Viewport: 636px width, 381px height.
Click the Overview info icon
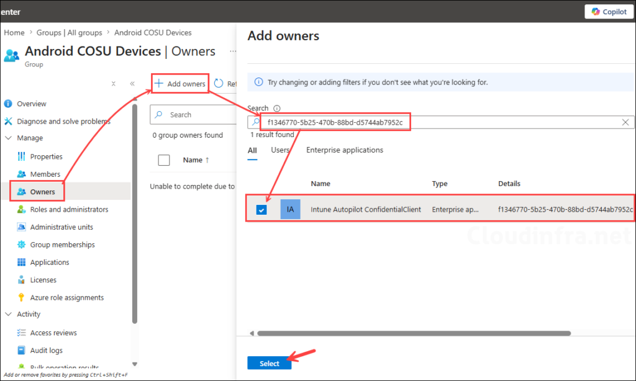tap(8, 104)
